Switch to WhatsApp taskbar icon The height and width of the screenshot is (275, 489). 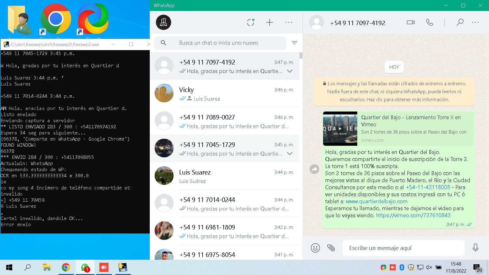[85, 268]
